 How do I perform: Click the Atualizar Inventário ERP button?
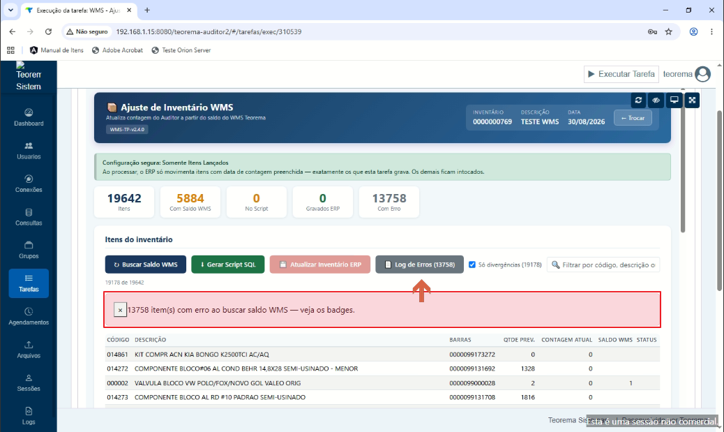pyautogui.click(x=320, y=265)
